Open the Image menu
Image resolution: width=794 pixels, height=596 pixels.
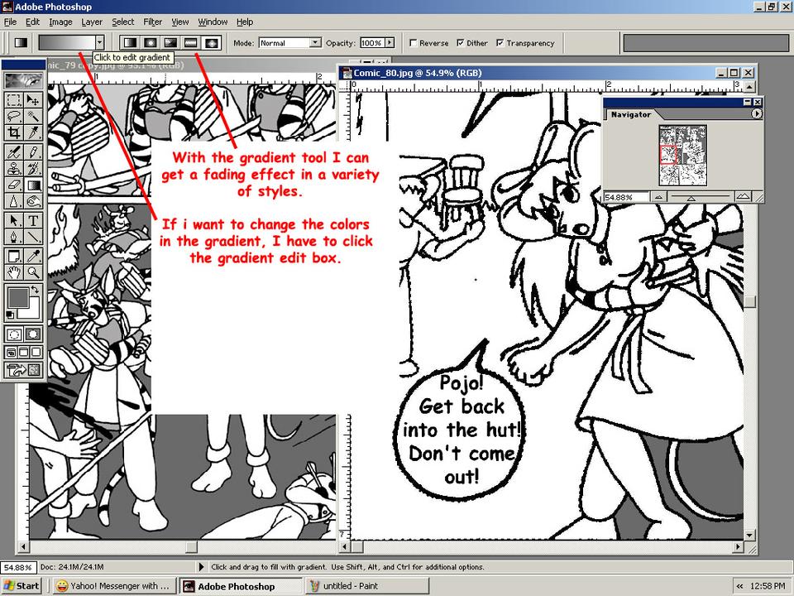60,22
